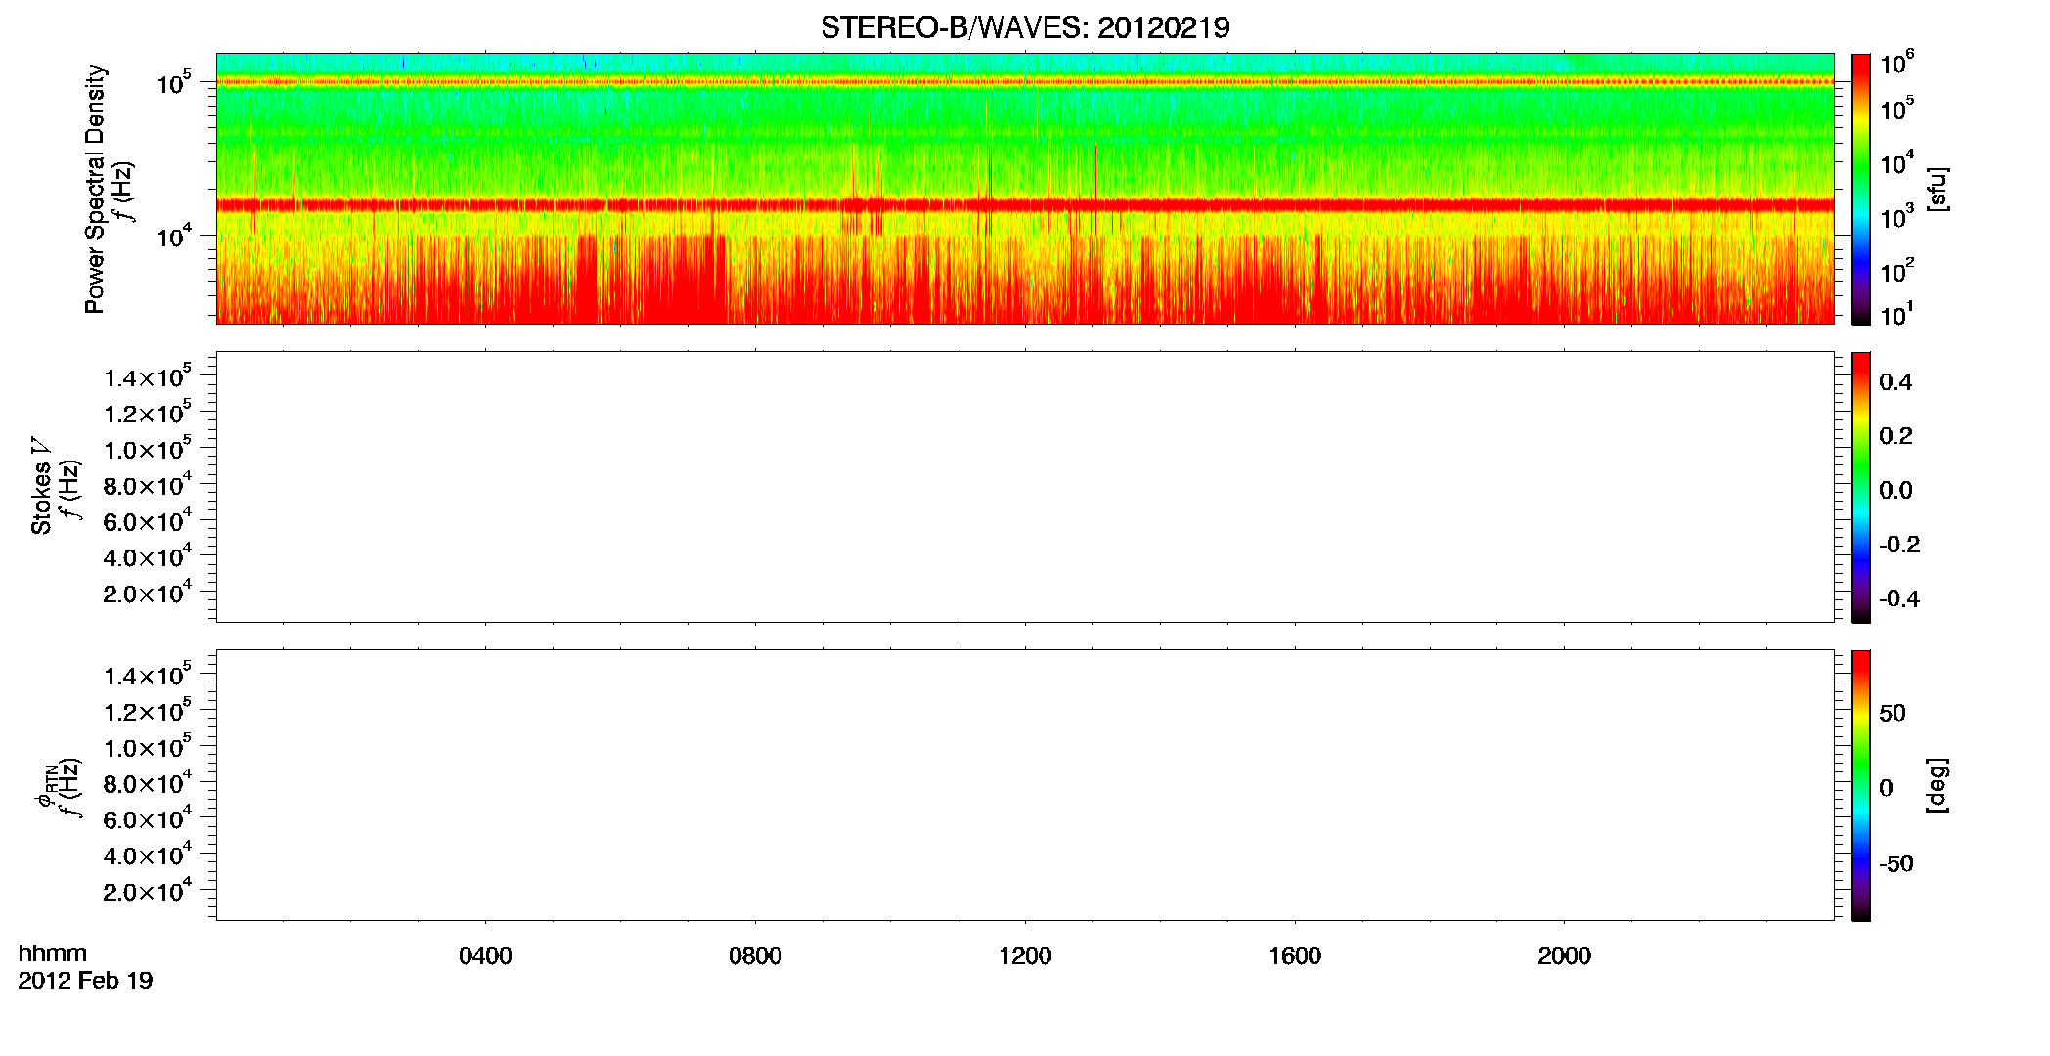Image resolution: width=2050 pixels, height=1056 pixels.
Task: Click the bottom panel [deg] colorbar unit label
Action: coord(1938,784)
